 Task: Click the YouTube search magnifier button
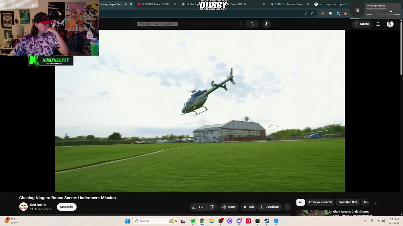coord(253,24)
